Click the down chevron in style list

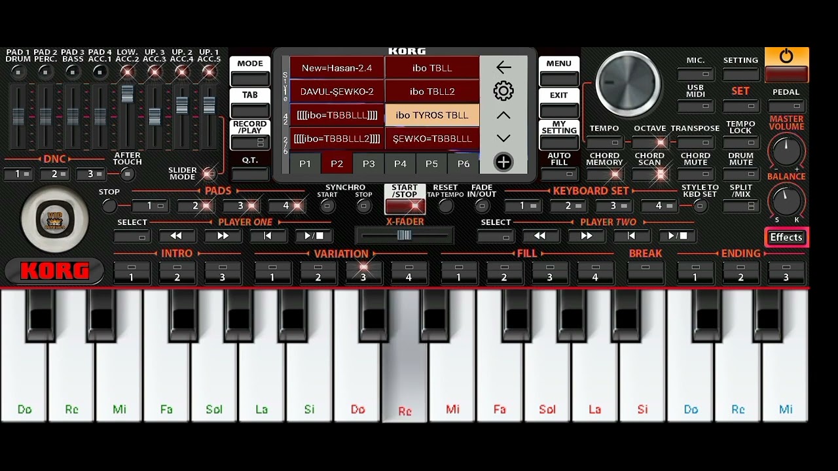tap(503, 138)
